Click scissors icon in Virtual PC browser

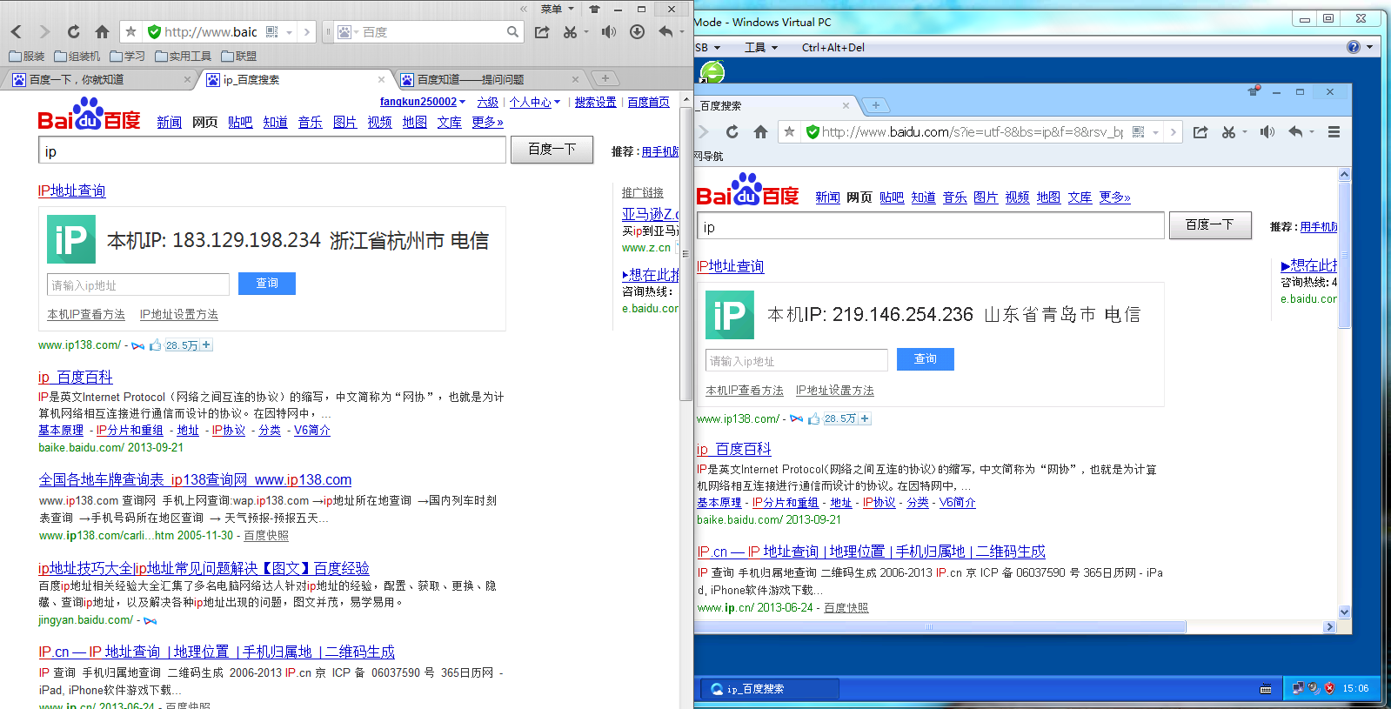click(1228, 132)
